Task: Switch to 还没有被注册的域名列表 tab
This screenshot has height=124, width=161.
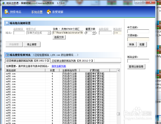Action: pos(28,60)
